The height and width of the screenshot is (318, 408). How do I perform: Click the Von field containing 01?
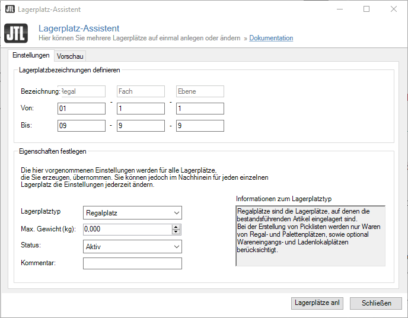tap(81, 109)
